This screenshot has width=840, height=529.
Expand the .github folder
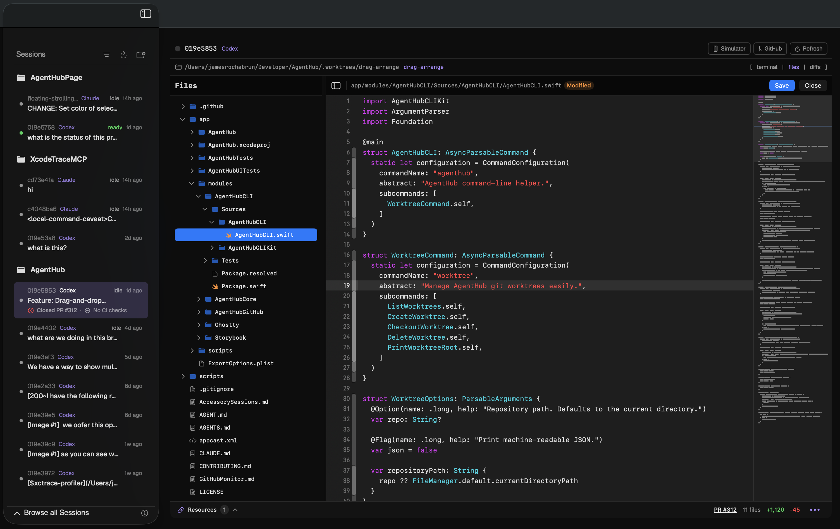point(183,106)
